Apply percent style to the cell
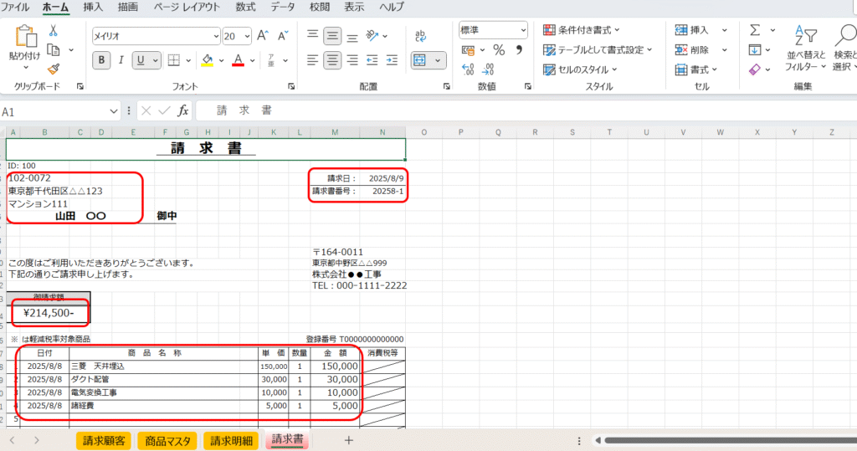 (499, 49)
